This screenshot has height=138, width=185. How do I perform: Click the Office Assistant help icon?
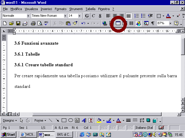pyautogui.click(x=176, y=23)
